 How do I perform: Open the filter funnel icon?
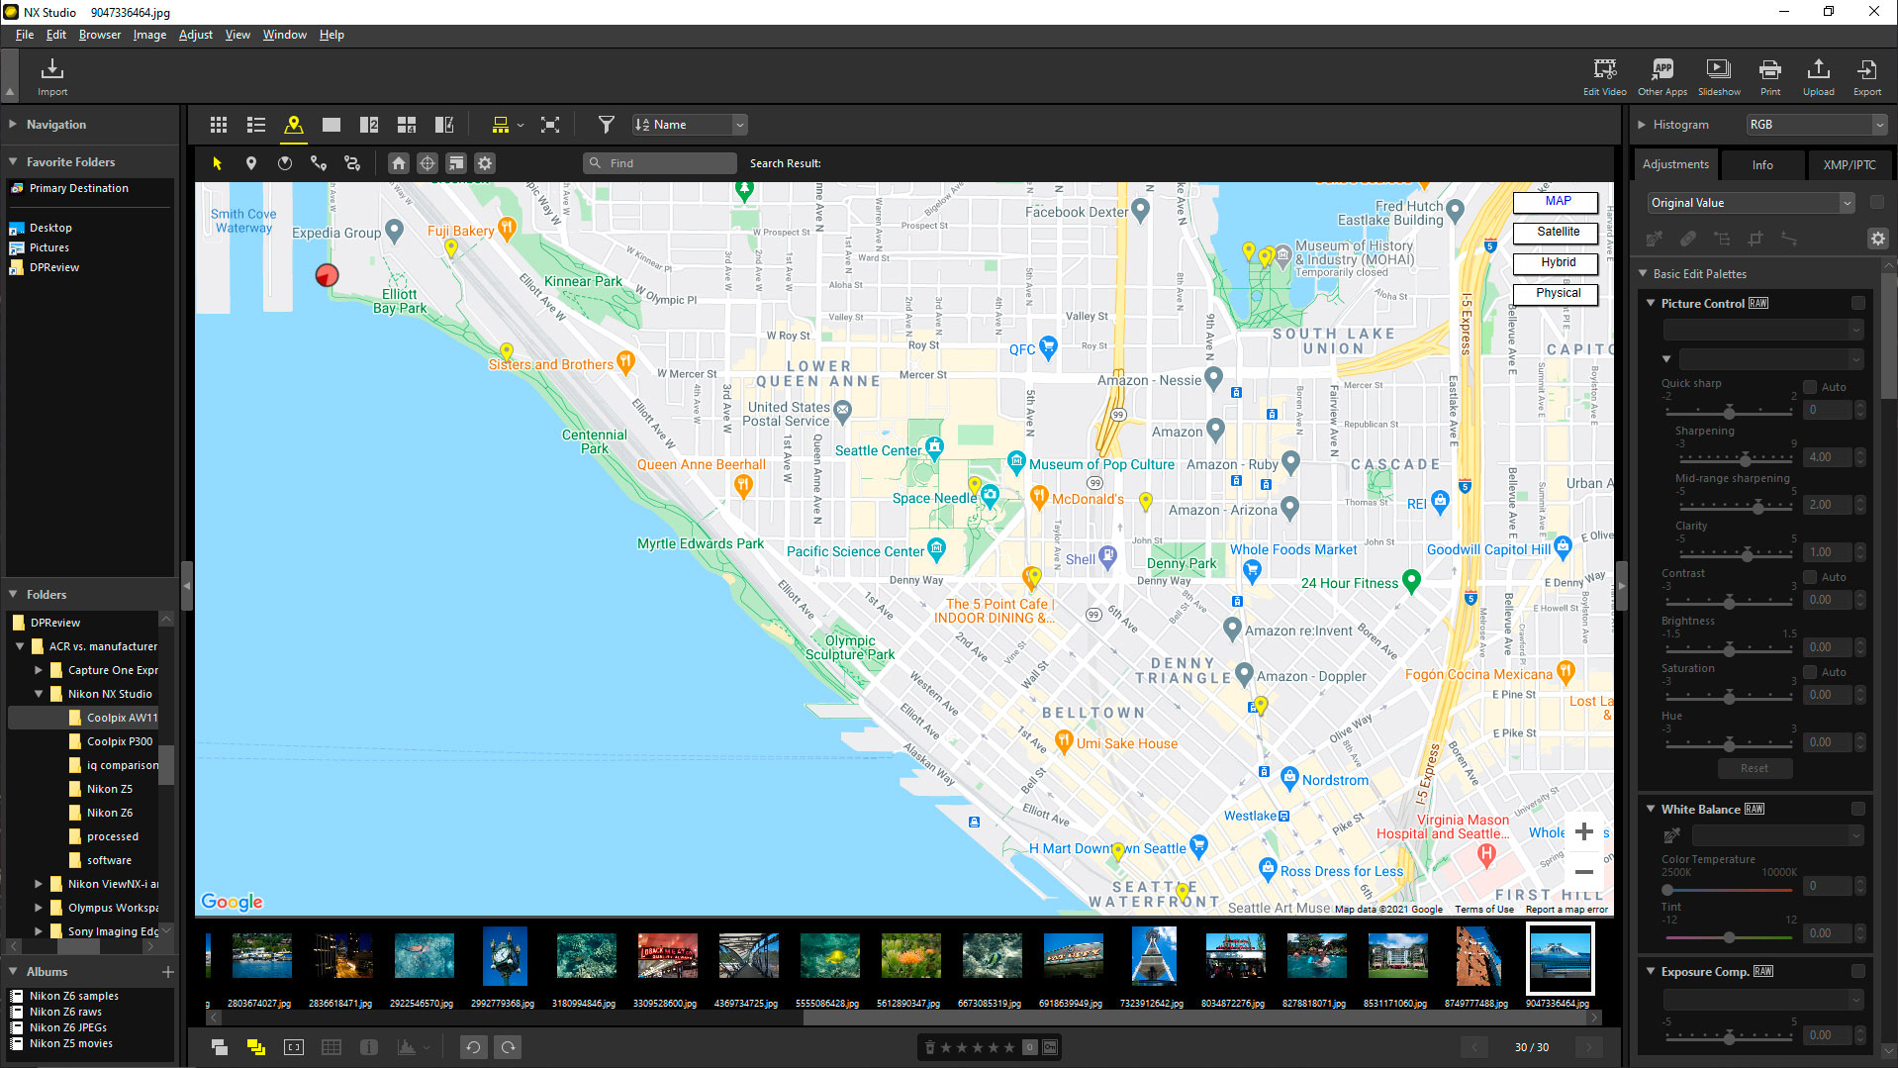click(x=607, y=125)
